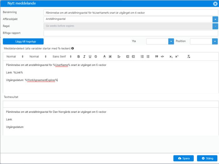Click the Affärsobjekt Anställningsavtal field
219x164 pixels.
(128, 19)
